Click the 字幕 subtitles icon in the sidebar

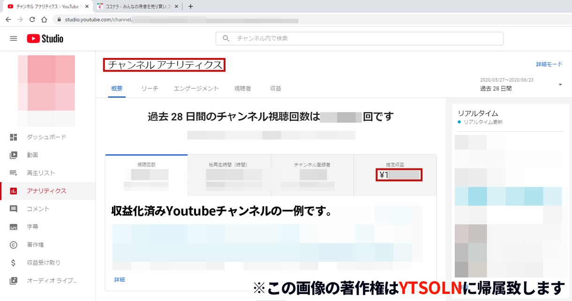coord(14,227)
